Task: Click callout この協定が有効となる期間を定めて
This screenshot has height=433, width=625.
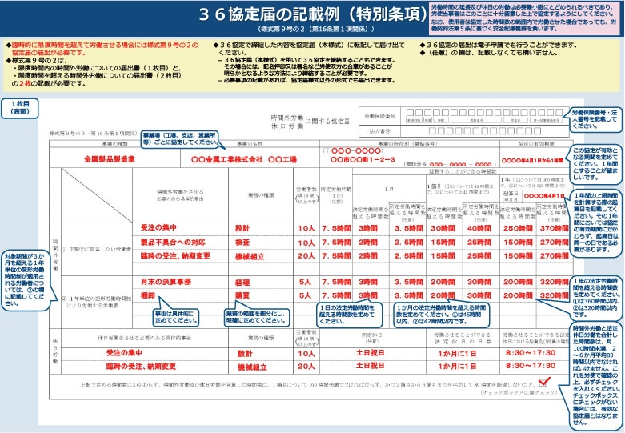Action: tap(595, 164)
